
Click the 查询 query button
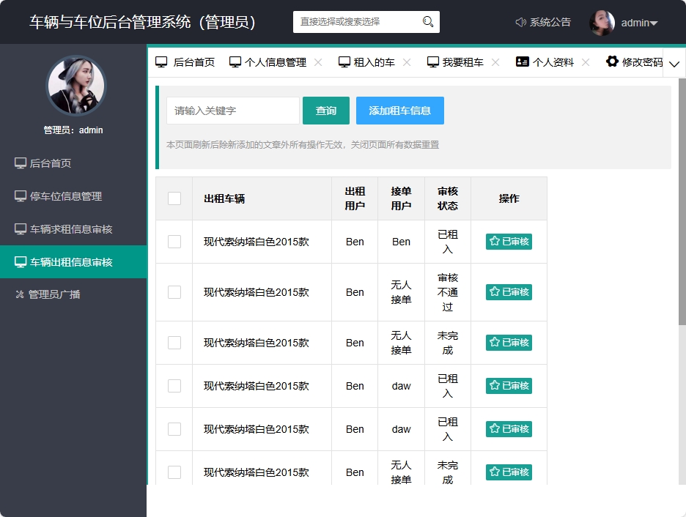325,110
